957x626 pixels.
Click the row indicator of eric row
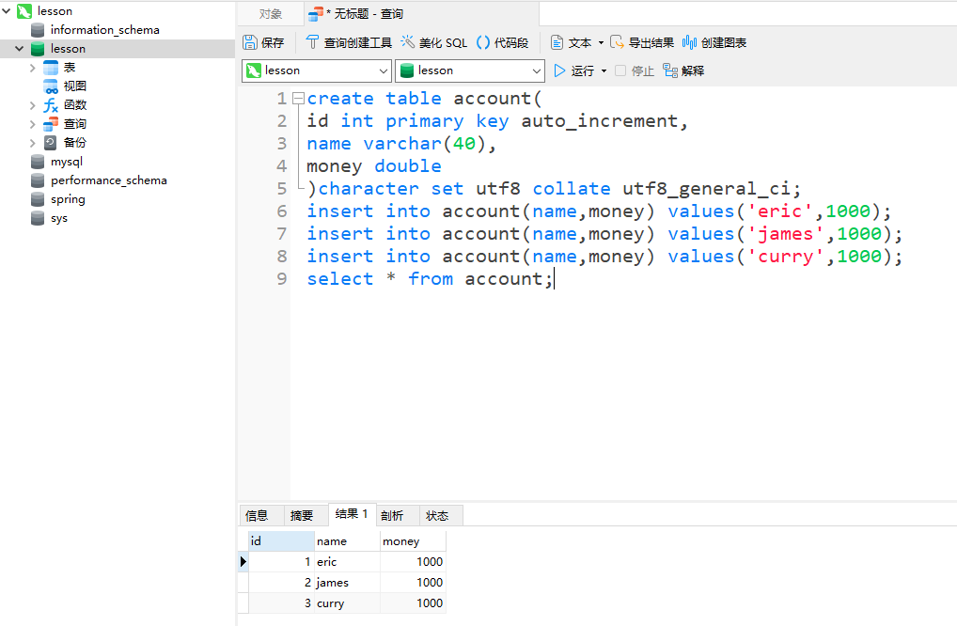(243, 562)
